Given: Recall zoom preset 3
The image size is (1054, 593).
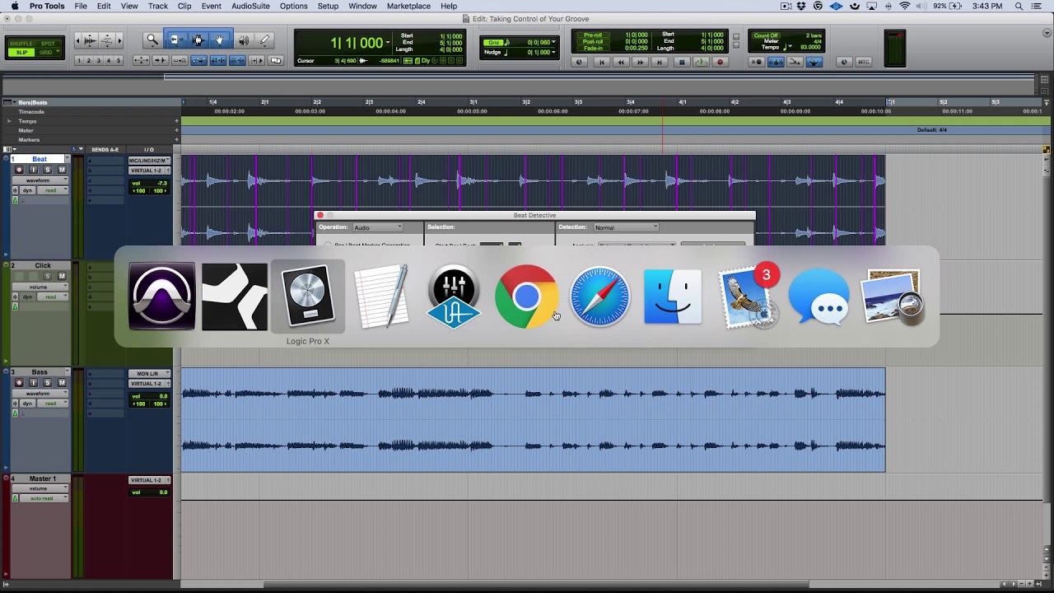Looking at the screenshot, I should click(x=99, y=61).
